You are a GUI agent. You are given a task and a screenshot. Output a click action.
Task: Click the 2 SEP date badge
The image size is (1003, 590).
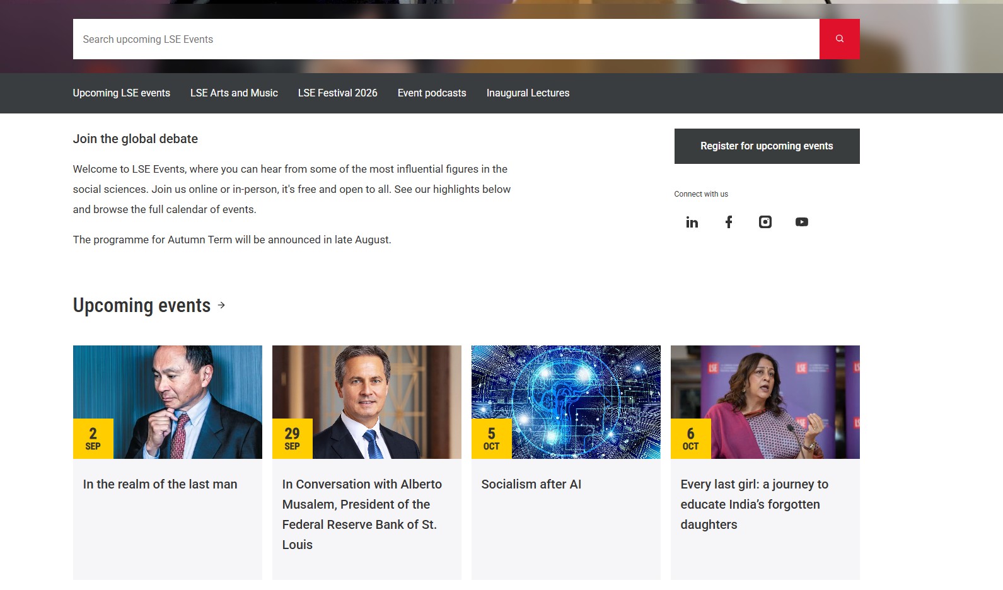click(x=93, y=439)
